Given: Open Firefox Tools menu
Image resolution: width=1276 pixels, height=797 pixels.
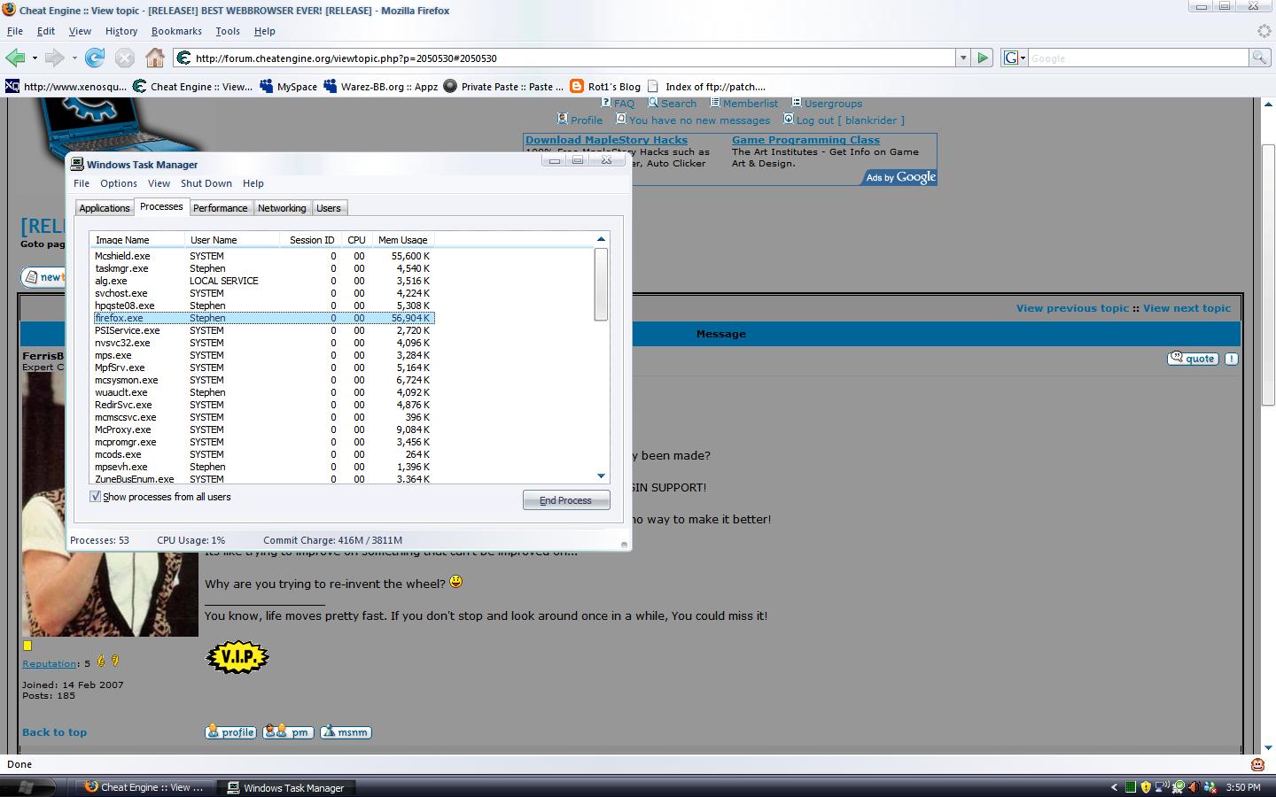Looking at the screenshot, I should 228,31.
